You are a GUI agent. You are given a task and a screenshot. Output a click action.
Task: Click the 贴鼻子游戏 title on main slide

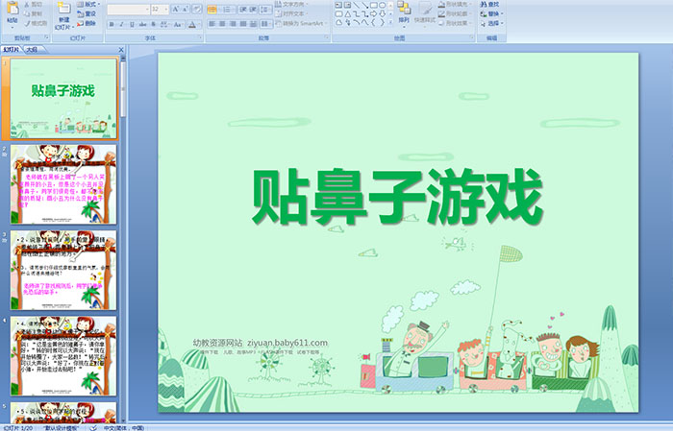397,197
